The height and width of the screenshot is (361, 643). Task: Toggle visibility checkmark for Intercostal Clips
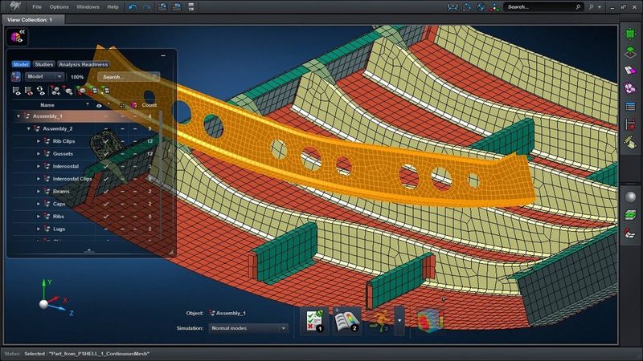106,179
